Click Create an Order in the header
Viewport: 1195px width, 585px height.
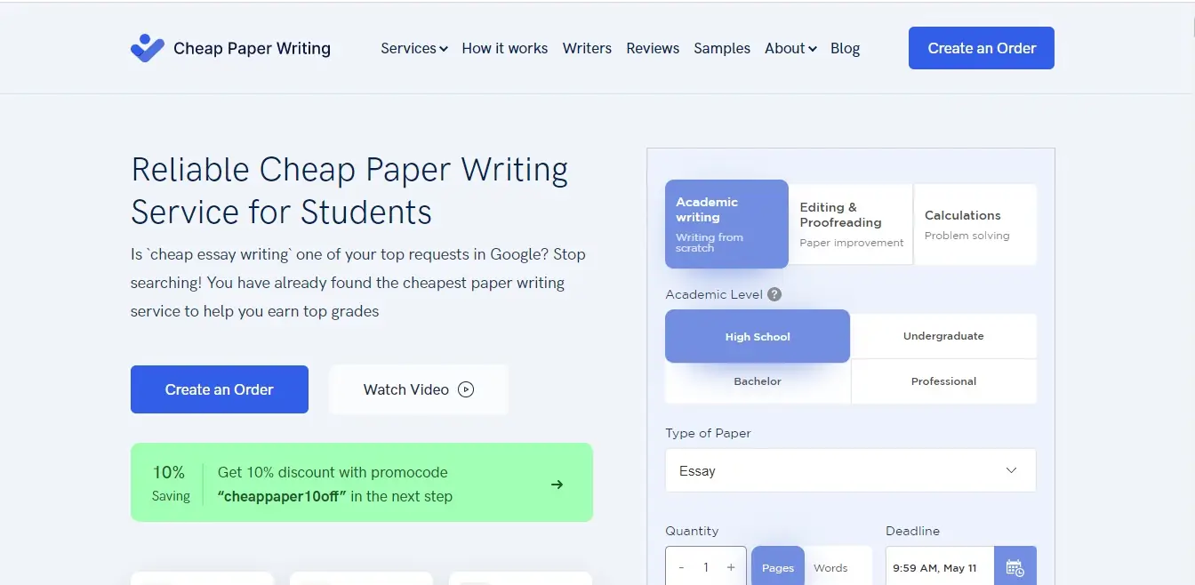[982, 48]
